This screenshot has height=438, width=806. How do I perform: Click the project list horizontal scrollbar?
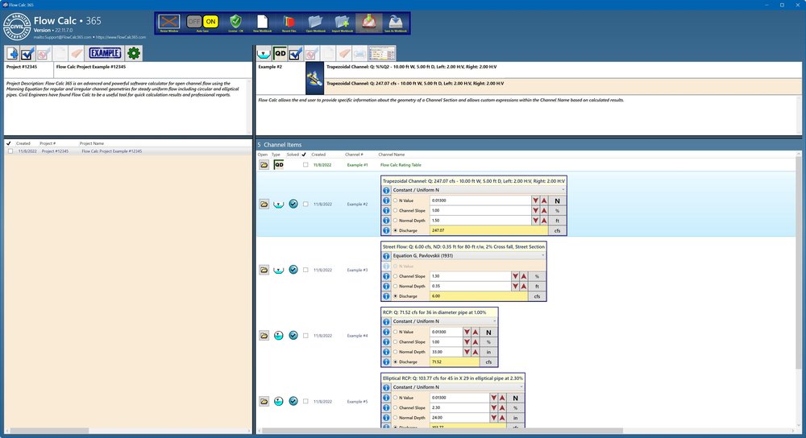pyautogui.click(x=49, y=430)
